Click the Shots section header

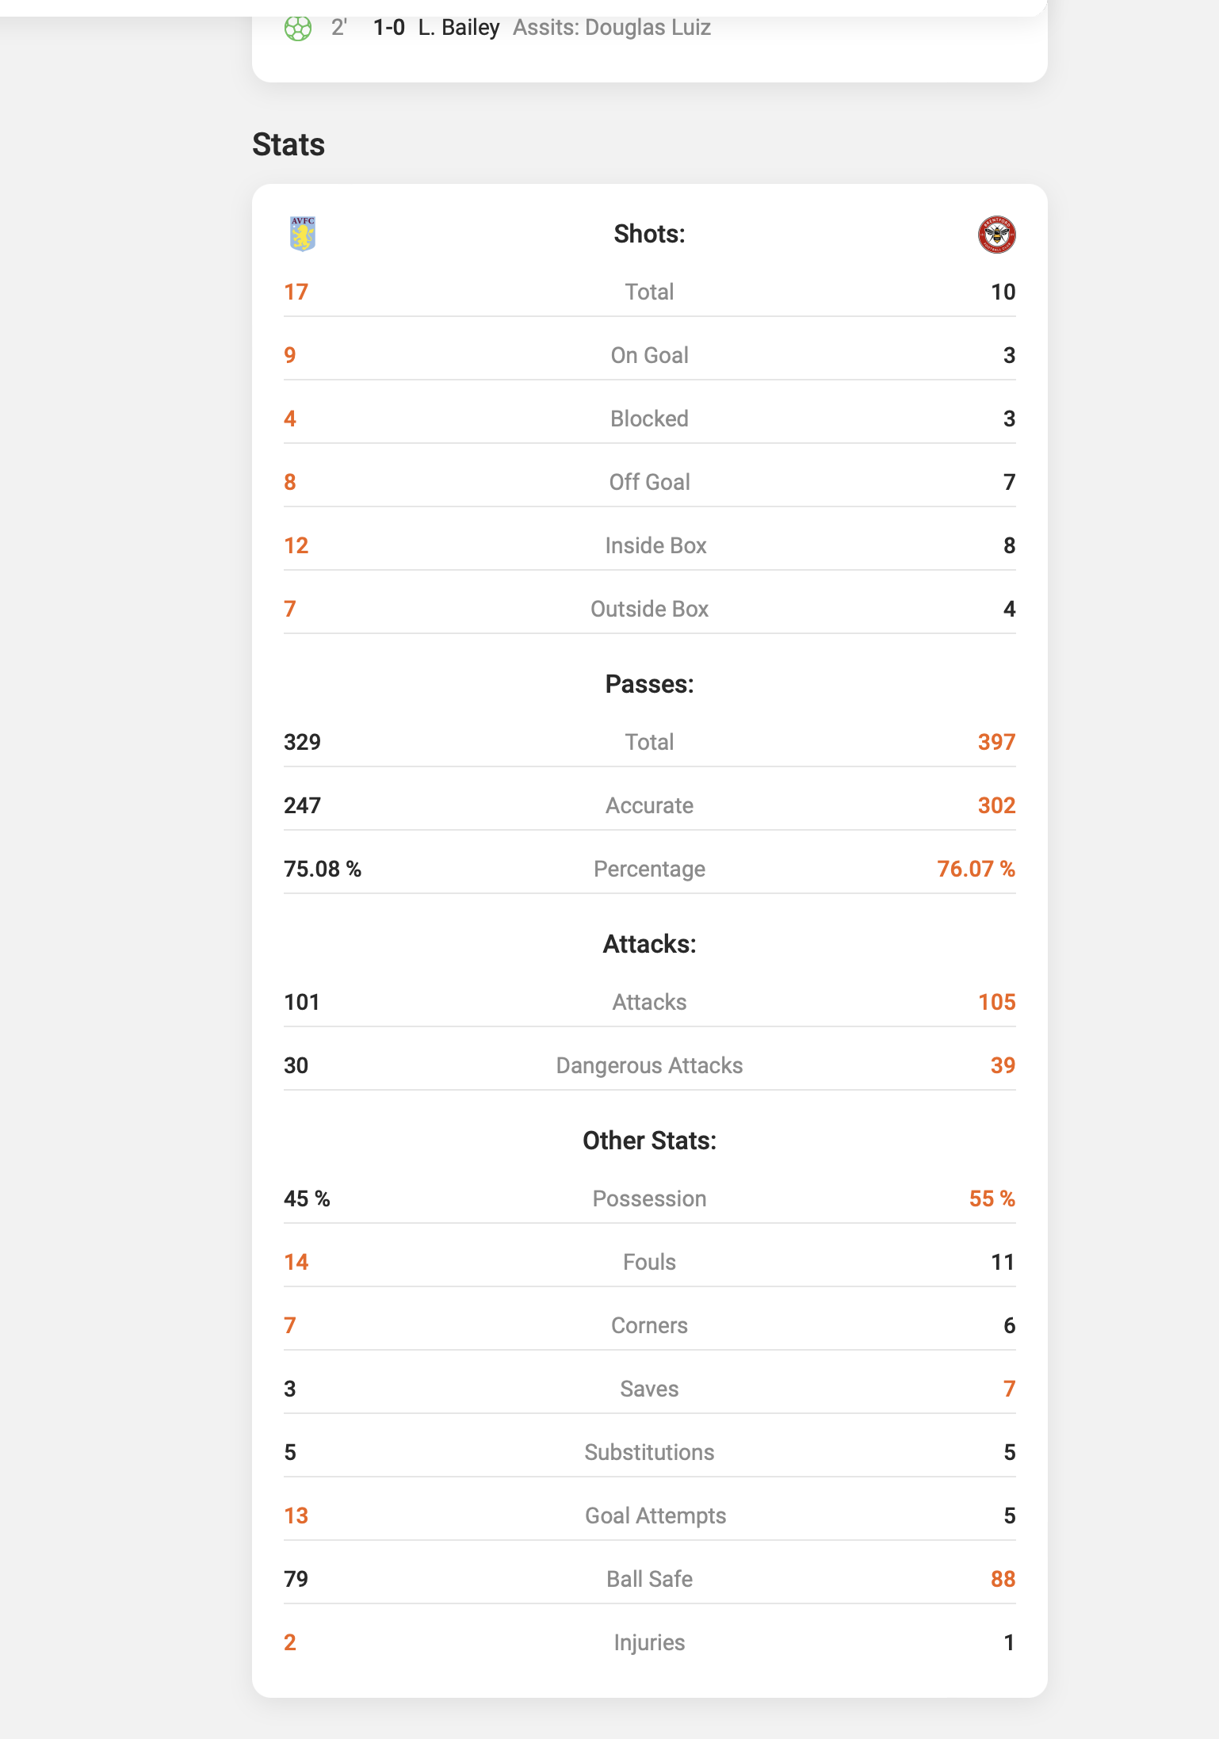(649, 234)
